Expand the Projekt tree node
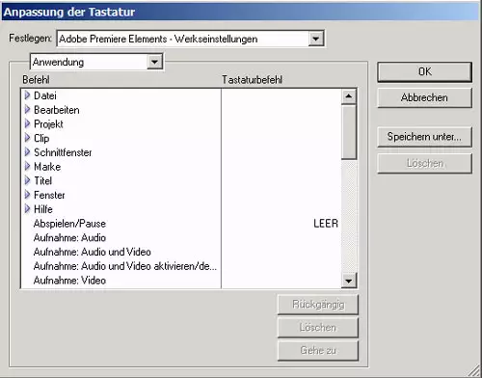The image size is (482, 378). pos(27,123)
